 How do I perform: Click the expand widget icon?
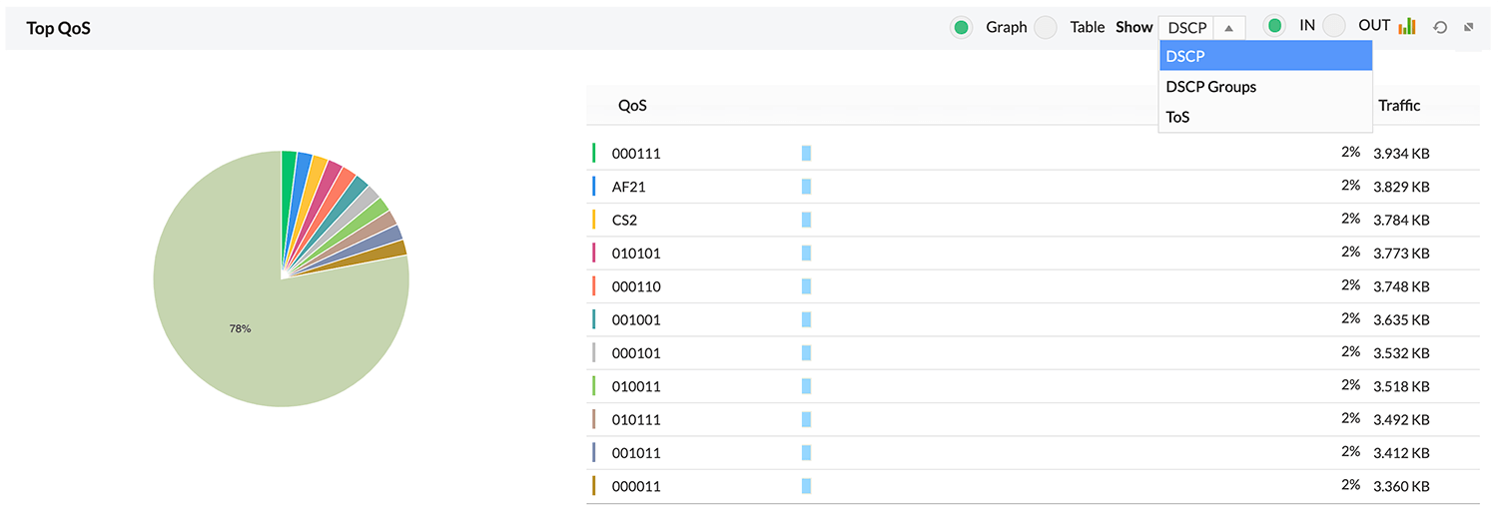pyautogui.click(x=1469, y=28)
